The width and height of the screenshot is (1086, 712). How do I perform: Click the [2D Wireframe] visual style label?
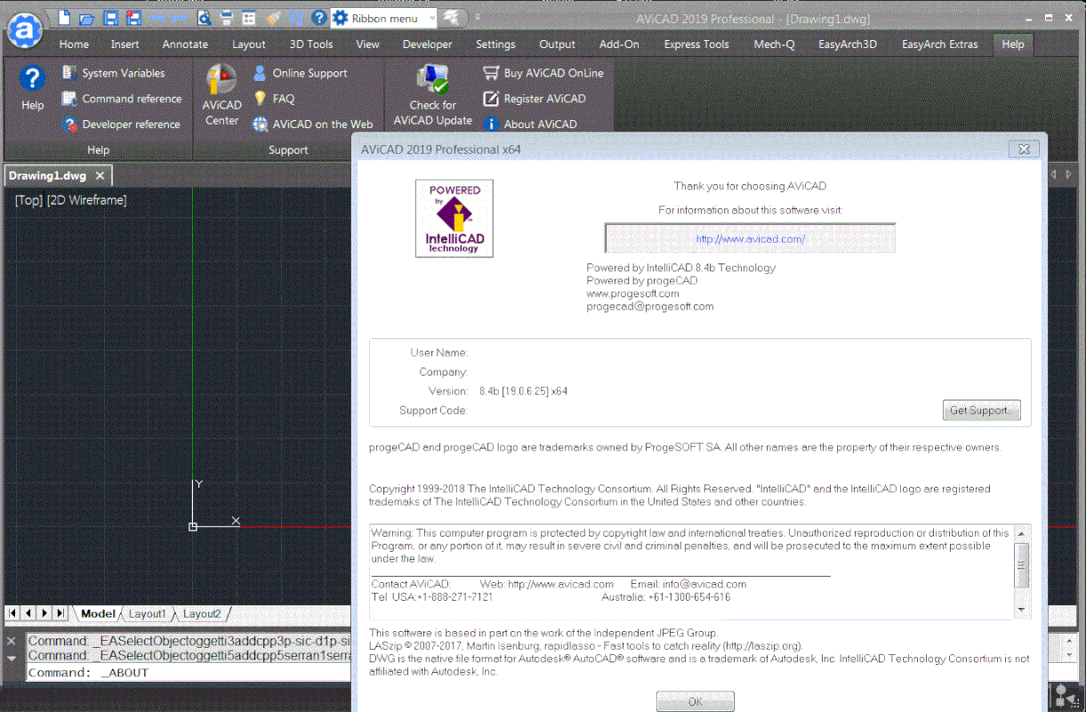click(87, 200)
